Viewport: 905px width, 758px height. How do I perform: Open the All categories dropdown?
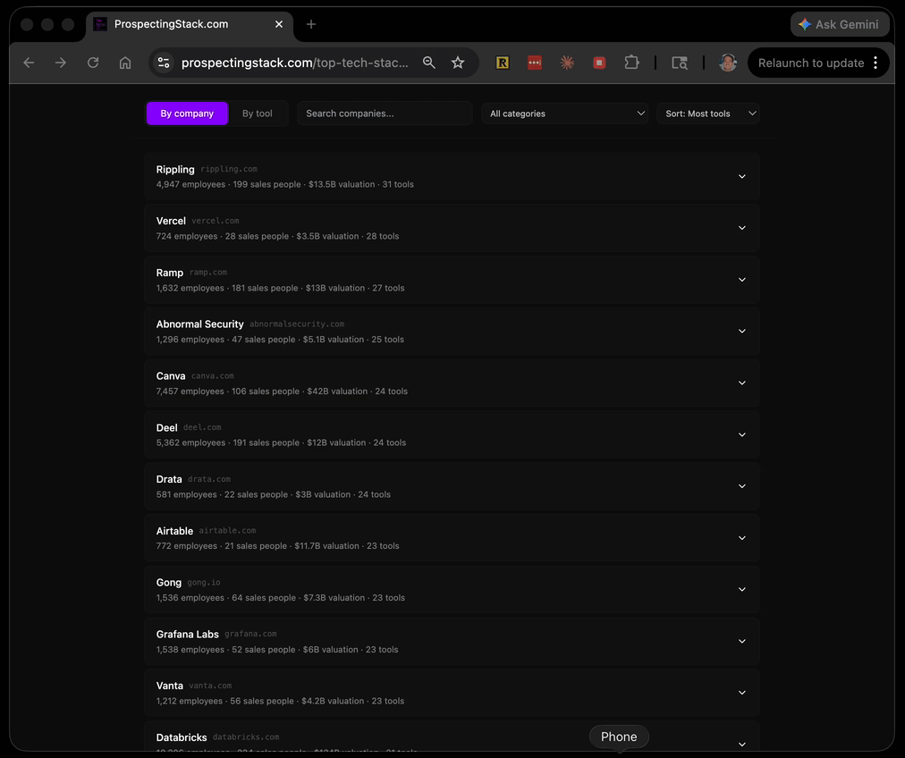click(x=565, y=114)
